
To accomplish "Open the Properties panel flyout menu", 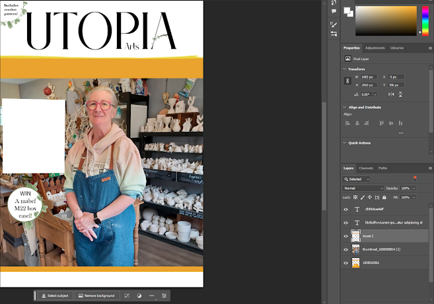I will pos(430,48).
